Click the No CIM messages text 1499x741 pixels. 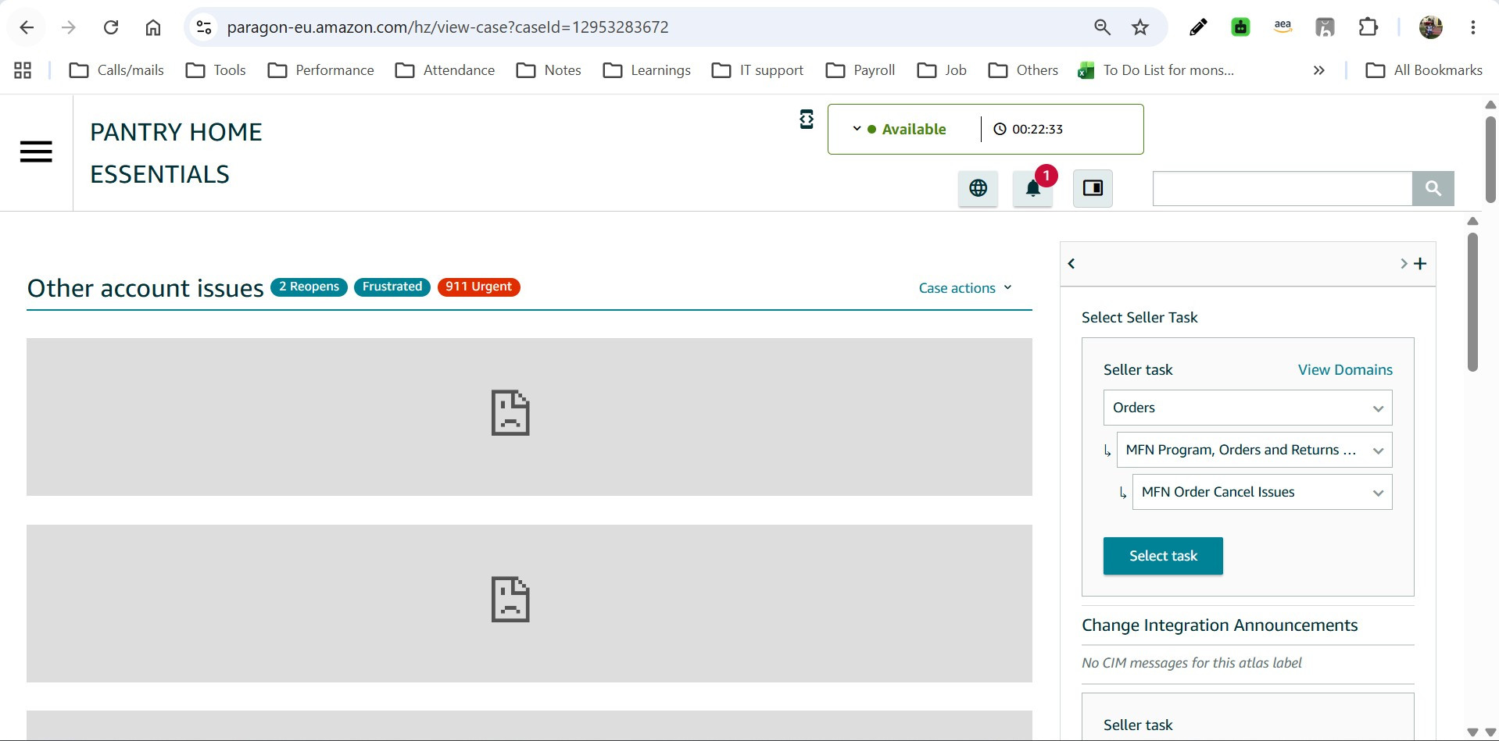coord(1192,663)
